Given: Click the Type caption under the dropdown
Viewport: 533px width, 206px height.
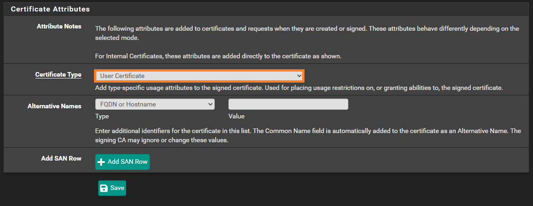Looking at the screenshot, I should tap(102, 117).
